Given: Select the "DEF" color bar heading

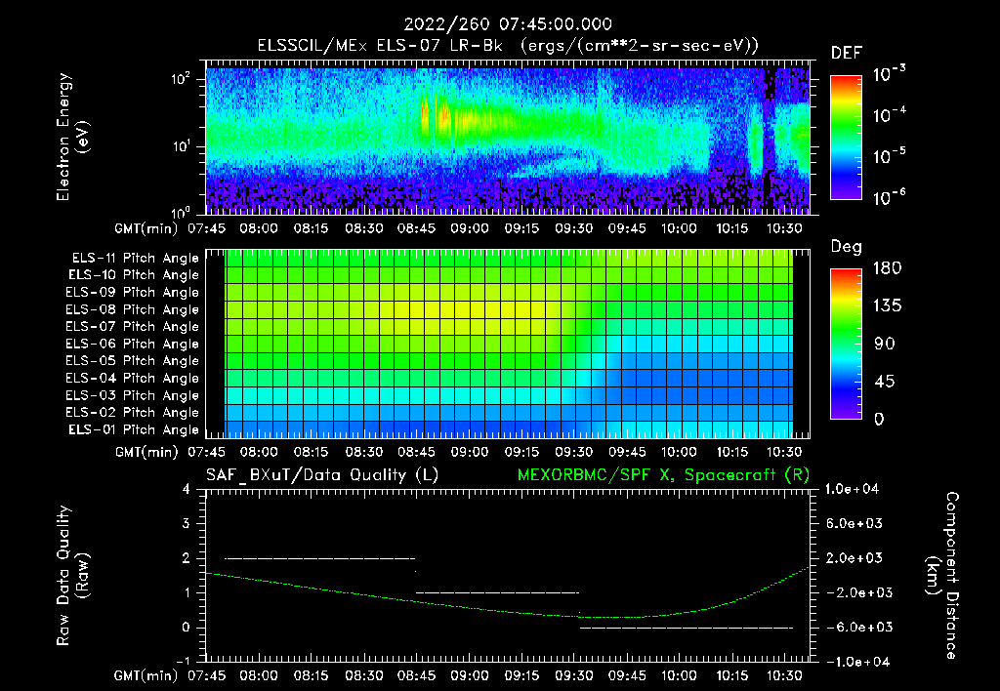Looking at the screenshot, I should (x=847, y=53).
